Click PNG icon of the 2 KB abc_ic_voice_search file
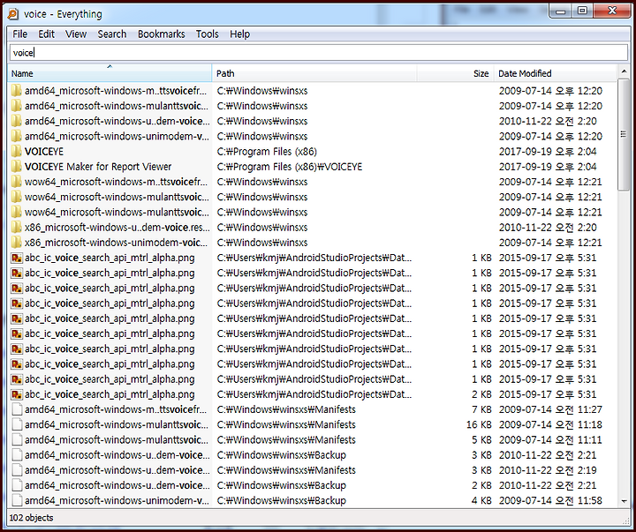636x532 pixels. point(17,394)
